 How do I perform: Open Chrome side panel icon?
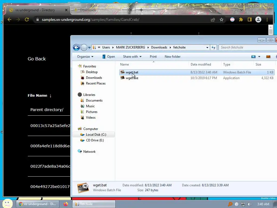click(249, 19)
